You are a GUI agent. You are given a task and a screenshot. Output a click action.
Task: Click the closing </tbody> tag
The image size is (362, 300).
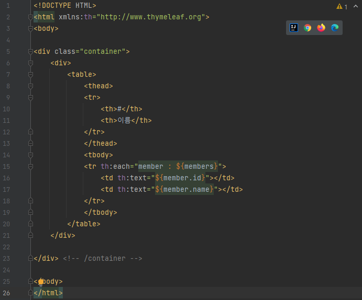click(x=101, y=213)
